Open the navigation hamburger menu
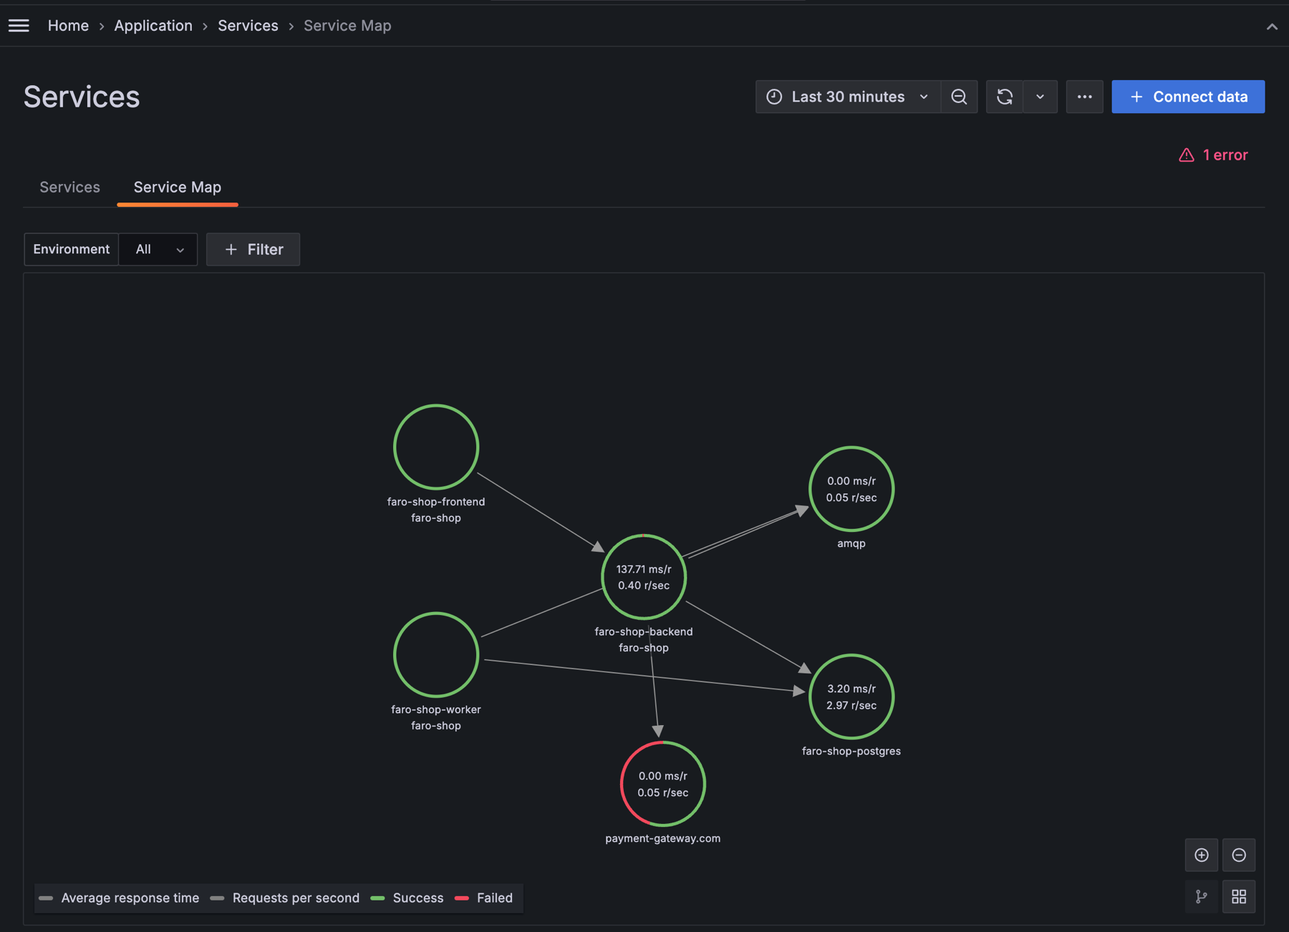The height and width of the screenshot is (932, 1289). coord(19,25)
